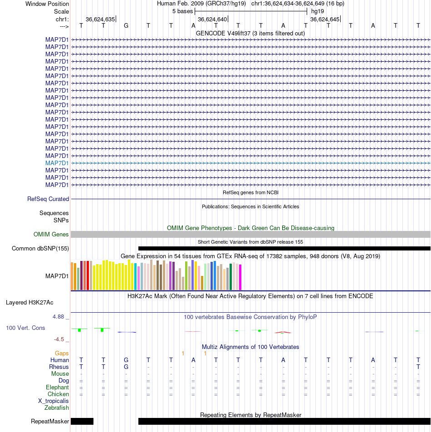
Task: Click long black RepeatMasker block
Action: [x=284, y=421]
